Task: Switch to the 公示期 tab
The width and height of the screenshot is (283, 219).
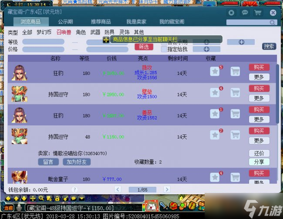Action: coord(65,22)
